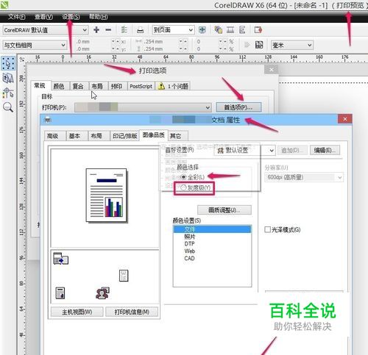Select 照片 in the color settings list
Screen dimensions: 368x355
pos(212,237)
